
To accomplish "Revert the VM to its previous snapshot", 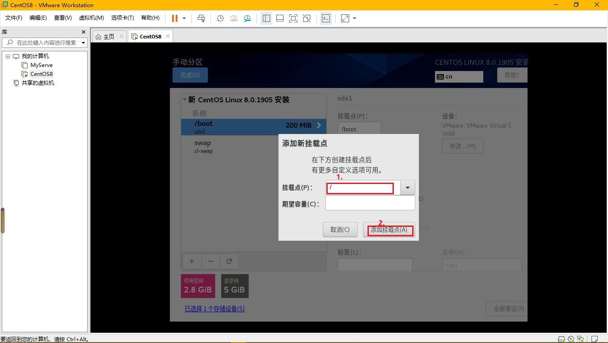I will 234,18.
